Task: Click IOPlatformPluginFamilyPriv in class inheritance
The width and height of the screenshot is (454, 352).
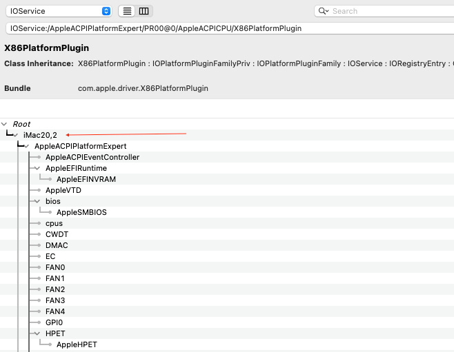Action: click(x=201, y=63)
